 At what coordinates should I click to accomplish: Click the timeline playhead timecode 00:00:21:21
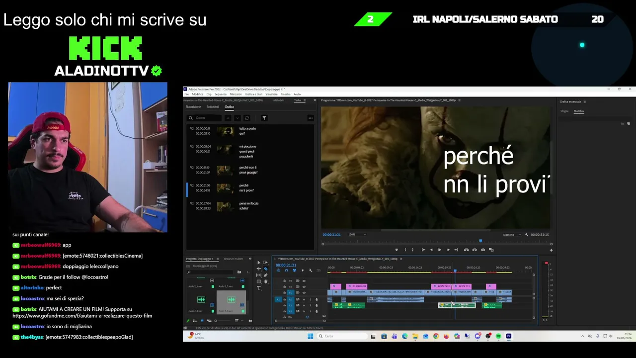(286, 265)
